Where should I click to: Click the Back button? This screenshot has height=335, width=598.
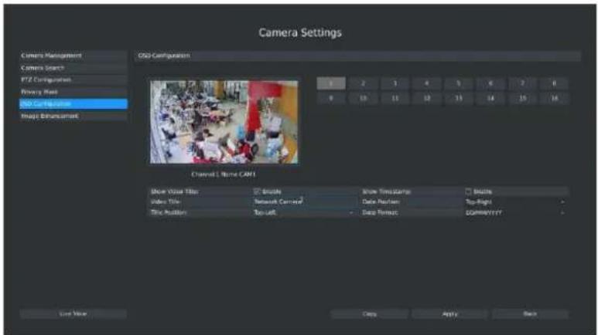click(x=530, y=314)
